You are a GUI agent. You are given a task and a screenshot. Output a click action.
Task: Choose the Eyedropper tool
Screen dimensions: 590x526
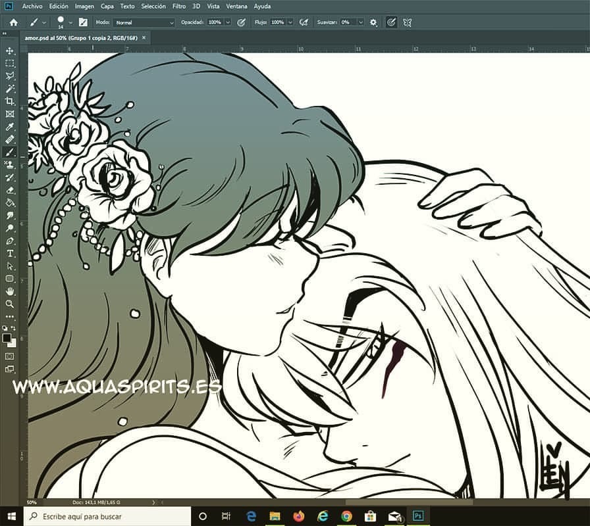pyautogui.click(x=10, y=127)
